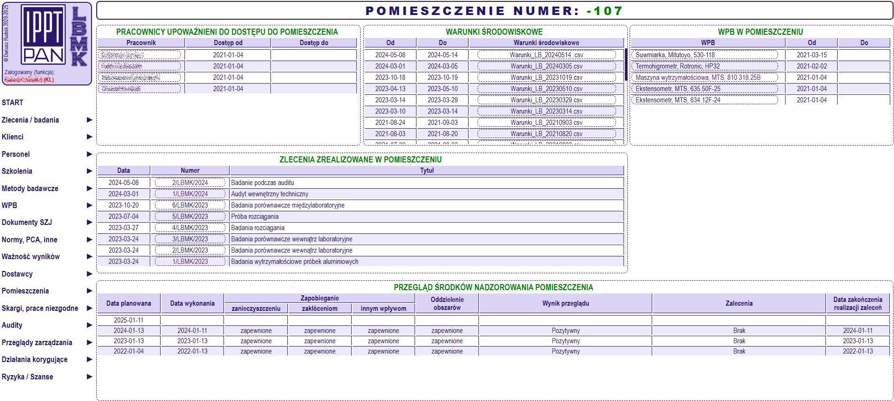Click title 'Audyt wewnętrzny techniczny'

coord(270,194)
